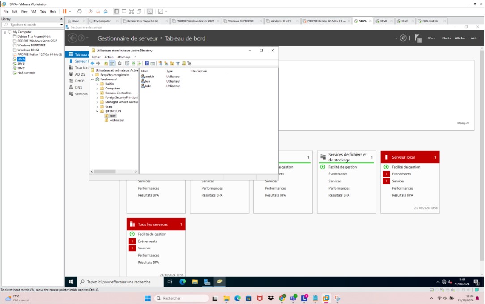This screenshot has width=485, height=304.
Task: Expand the Domain Controllers node
Action: pos(97,93)
